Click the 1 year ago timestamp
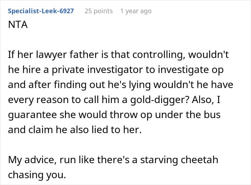Image resolution: width=251 pixels, height=185 pixels. click(x=136, y=11)
